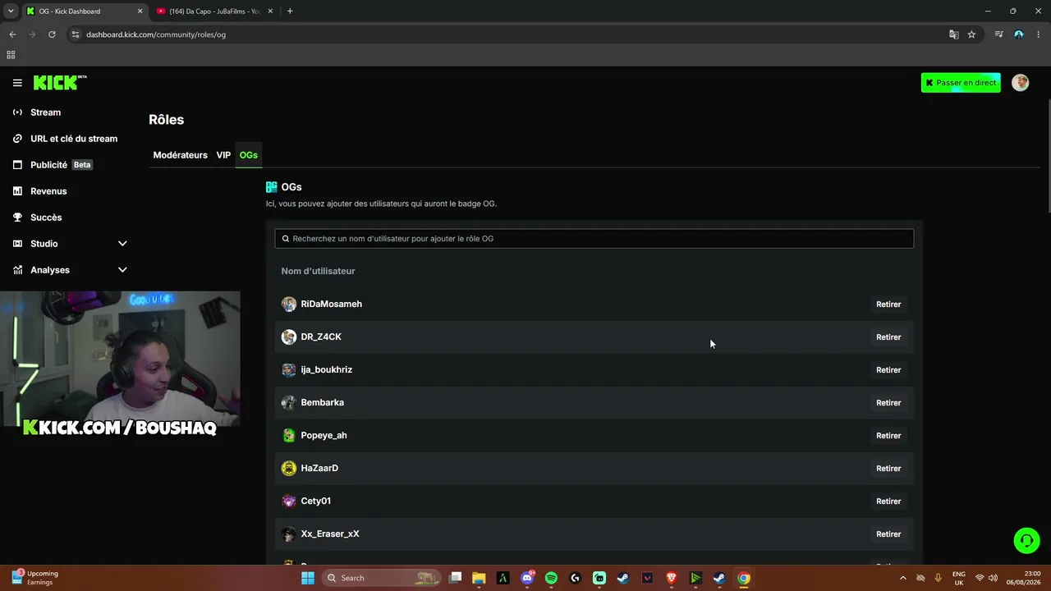Go back in browser history
This screenshot has width=1051, height=591.
coord(12,34)
